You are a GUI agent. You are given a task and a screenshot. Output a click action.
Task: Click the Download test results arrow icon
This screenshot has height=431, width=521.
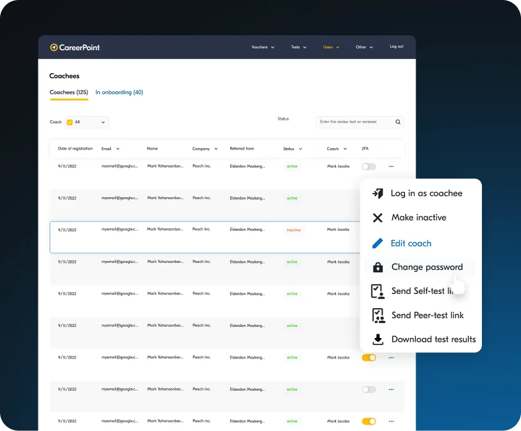pos(378,339)
